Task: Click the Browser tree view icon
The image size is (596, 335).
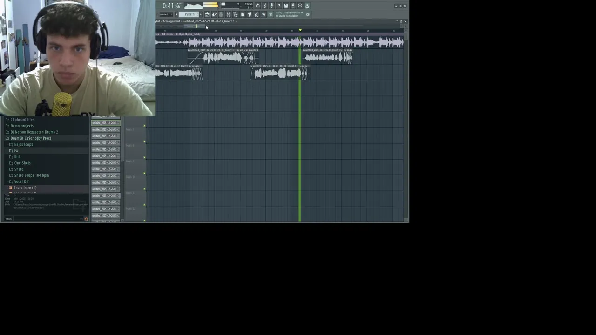Action: [236, 14]
